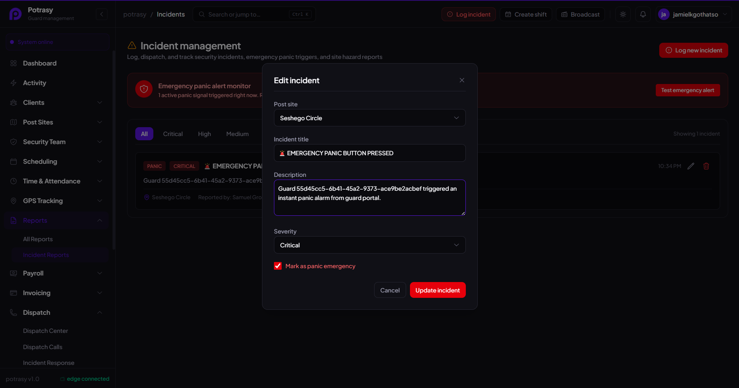This screenshot has height=388, width=739.
Task: Expand the Security Team section
Action: [57, 142]
